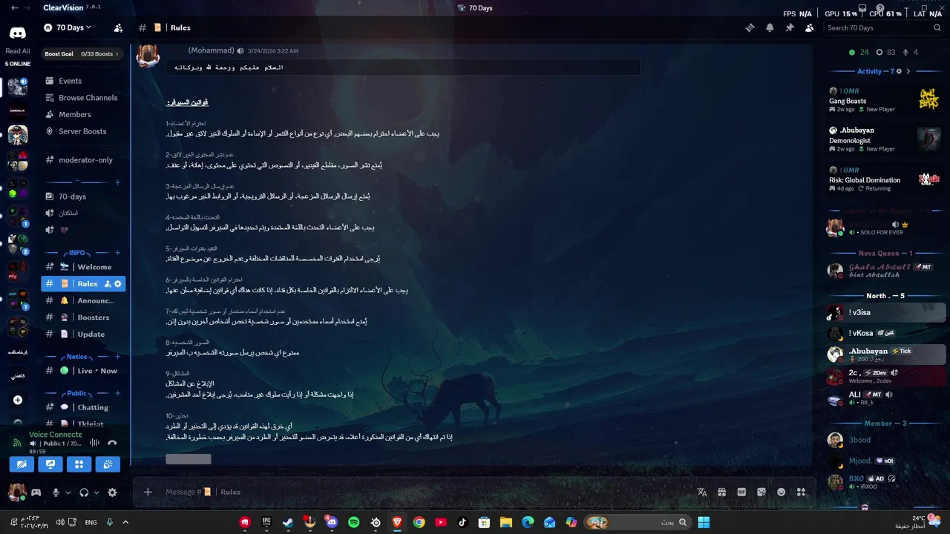Open the soundboard button
The image size is (950, 534).
pyautogui.click(x=108, y=464)
